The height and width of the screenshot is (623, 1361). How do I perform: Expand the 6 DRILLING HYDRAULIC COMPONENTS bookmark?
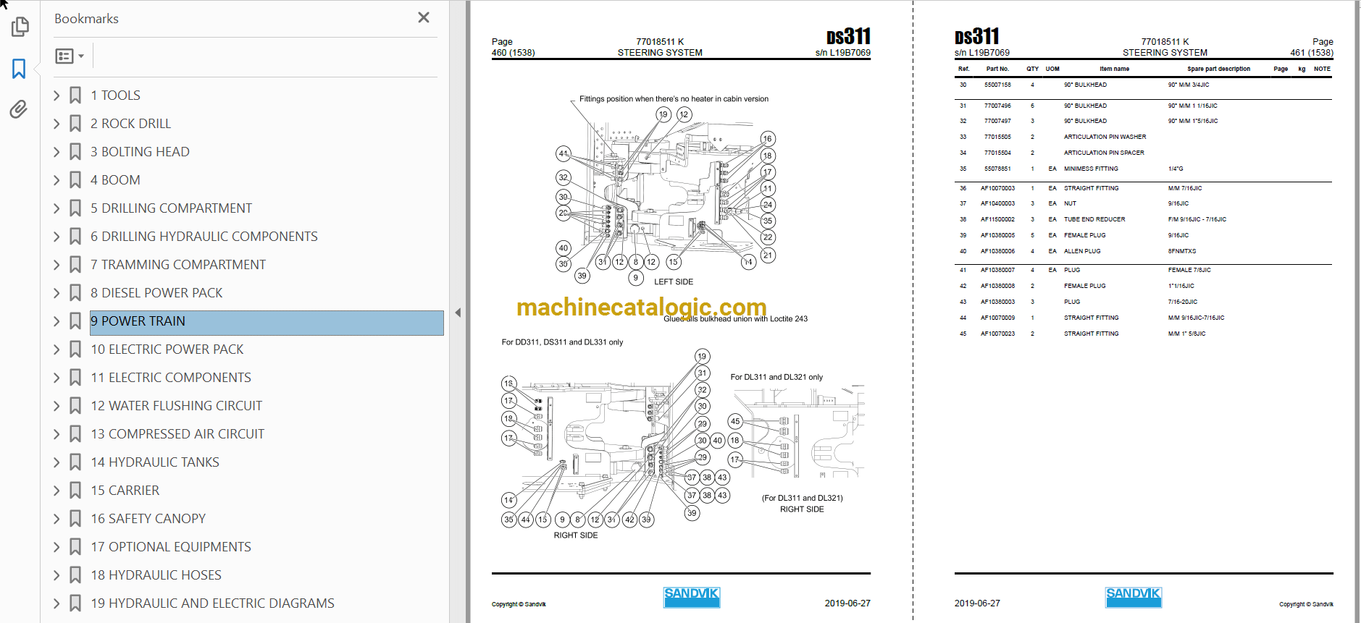tap(56, 237)
